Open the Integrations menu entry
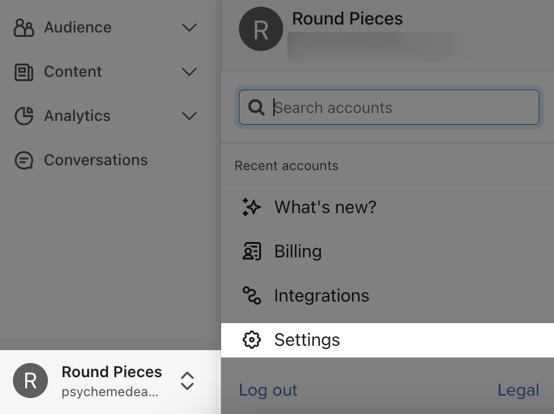 pyautogui.click(x=321, y=295)
